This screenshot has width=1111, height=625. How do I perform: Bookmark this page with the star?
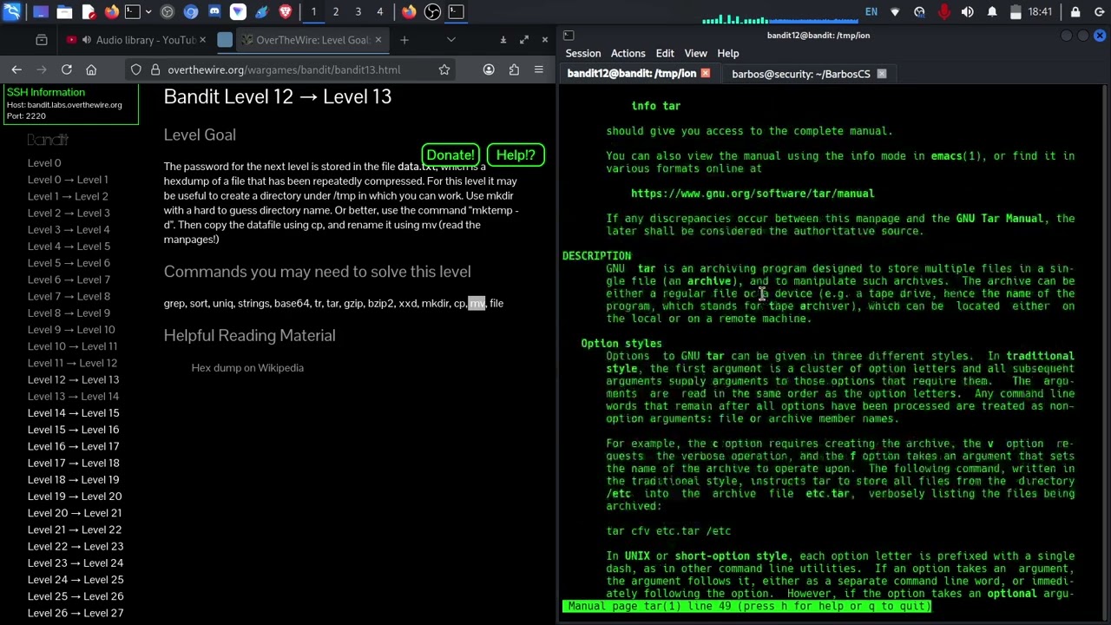tap(444, 69)
